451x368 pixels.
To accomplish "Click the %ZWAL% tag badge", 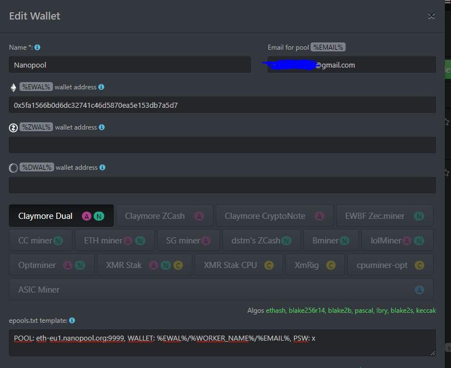I will pos(36,127).
